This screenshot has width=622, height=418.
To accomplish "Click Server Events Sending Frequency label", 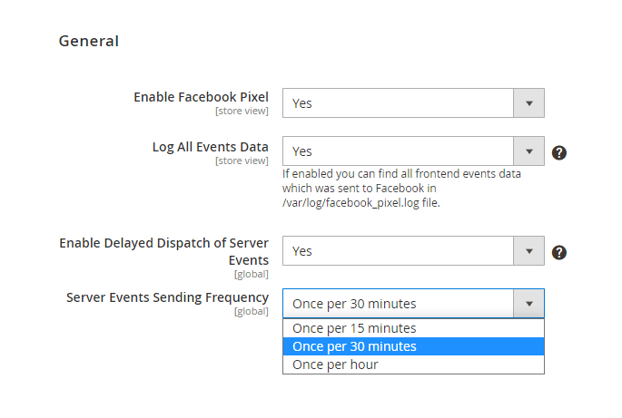I will coord(167,297).
